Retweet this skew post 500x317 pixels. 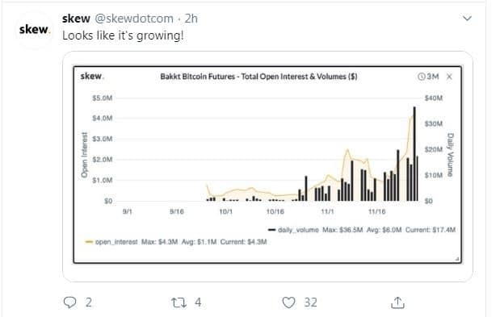(179, 302)
